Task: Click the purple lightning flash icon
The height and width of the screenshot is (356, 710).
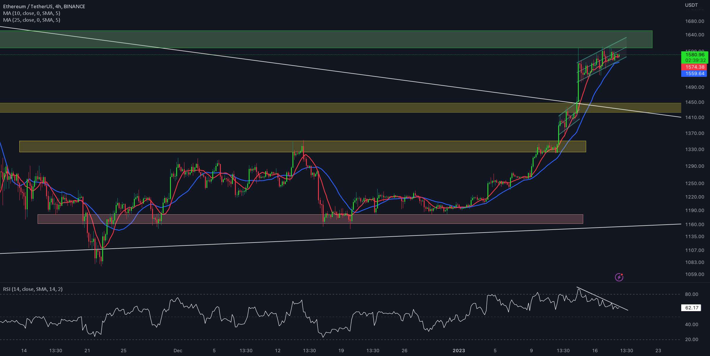Action: pyautogui.click(x=619, y=277)
